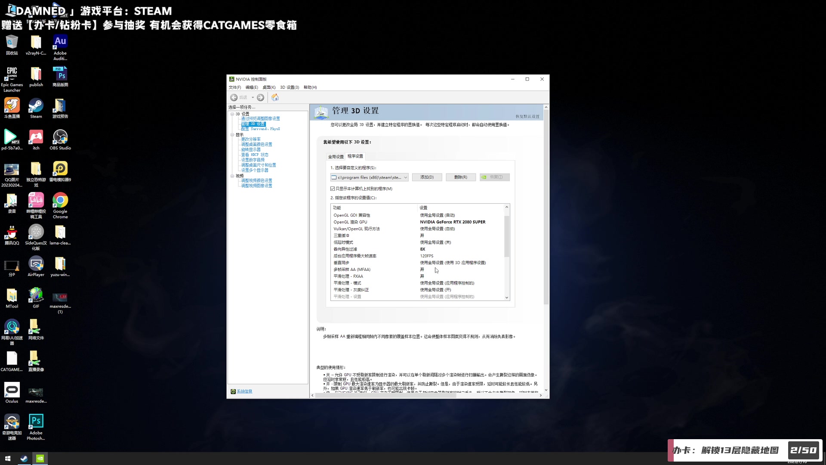
Task: Open the Windows Start menu
Action: [7, 459]
